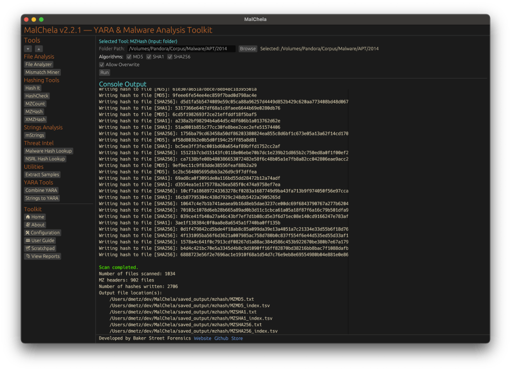Toggle the Allow Overwrite option
Viewport: 511px width, 371px height.
pyautogui.click(x=102, y=65)
